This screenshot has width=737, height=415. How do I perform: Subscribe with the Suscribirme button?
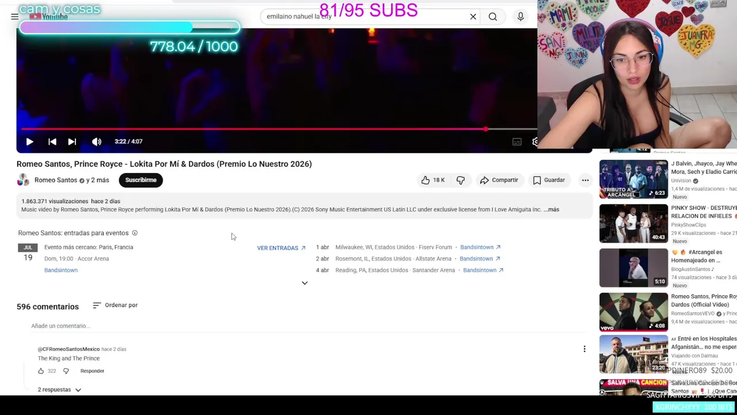point(140,180)
